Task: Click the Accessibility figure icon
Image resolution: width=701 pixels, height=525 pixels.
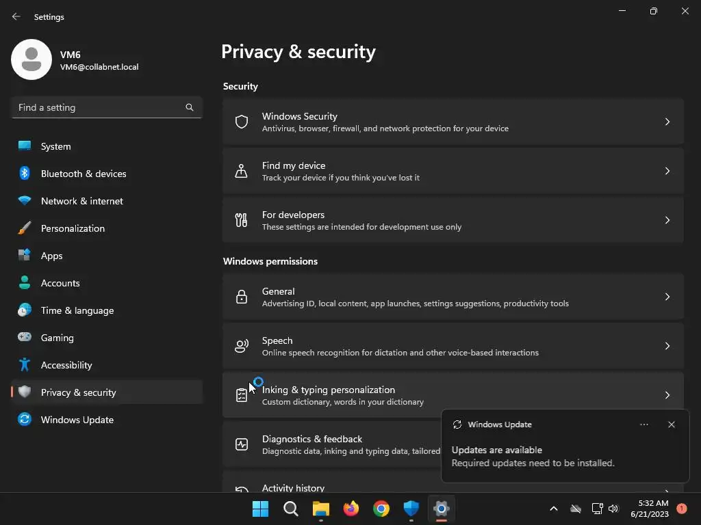Action: point(25,365)
